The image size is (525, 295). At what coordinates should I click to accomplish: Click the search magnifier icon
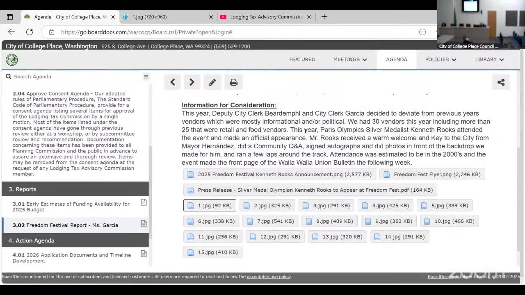tap(8, 77)
